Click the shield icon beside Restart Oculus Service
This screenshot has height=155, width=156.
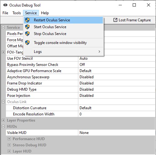click(27, 20)
